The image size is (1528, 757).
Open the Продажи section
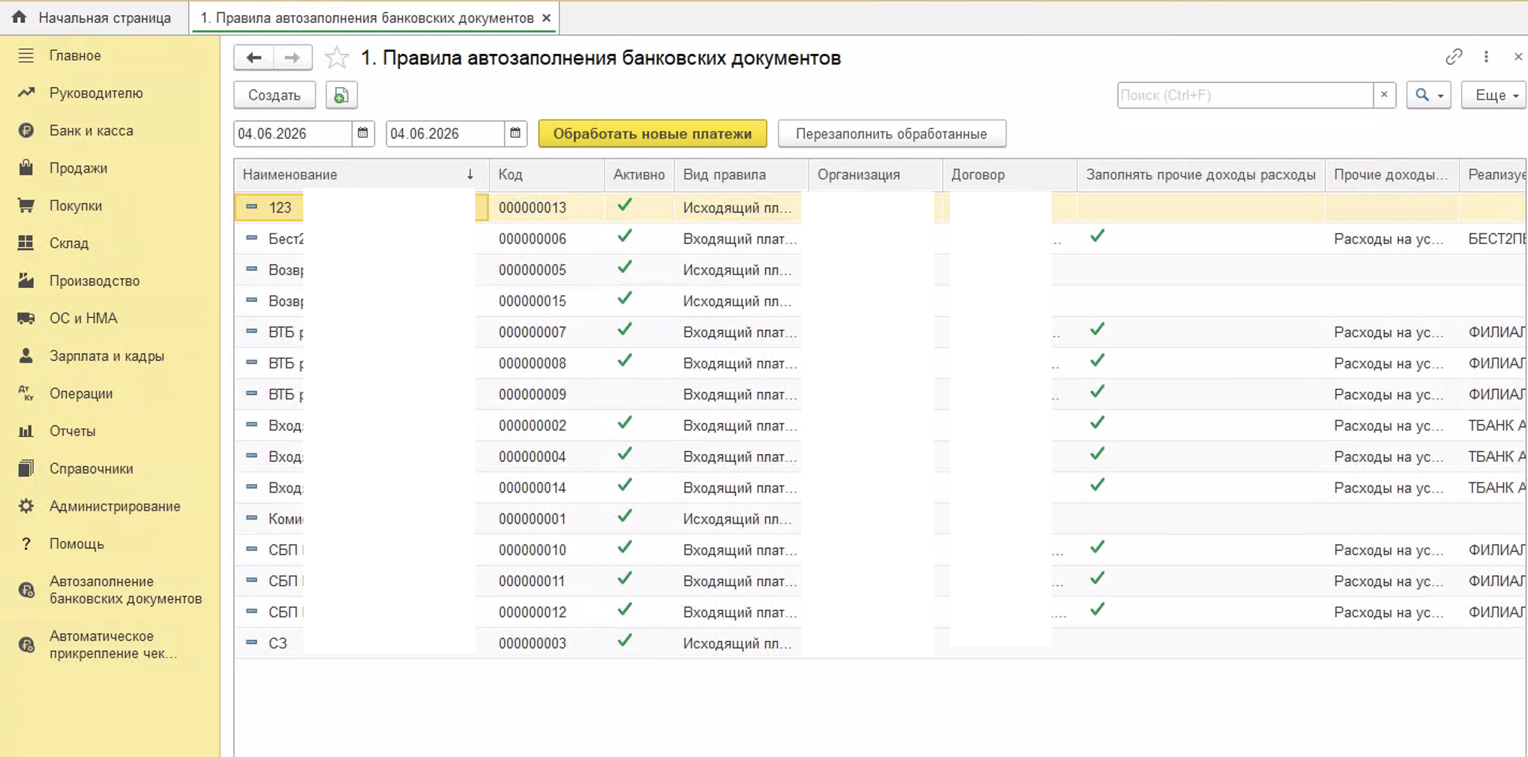[78, 169]
